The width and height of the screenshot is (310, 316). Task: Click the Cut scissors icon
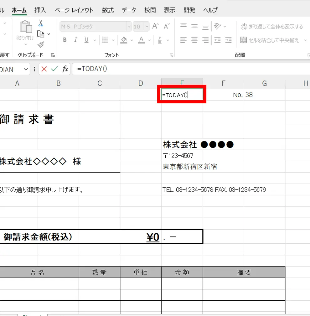click(41, 23)
